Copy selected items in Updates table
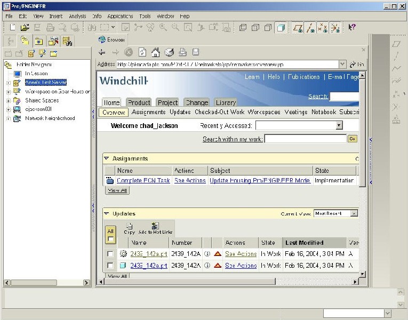This screenshot has height=320, width=408. click(129, 229)
